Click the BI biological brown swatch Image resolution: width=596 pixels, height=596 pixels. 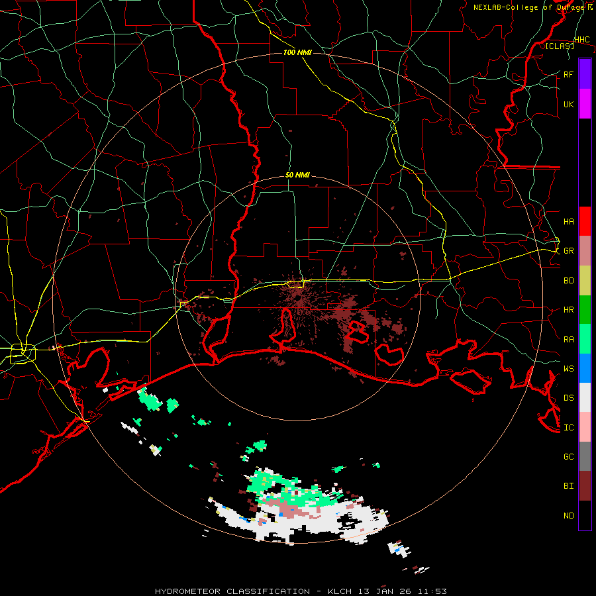[x=585, y=486]
